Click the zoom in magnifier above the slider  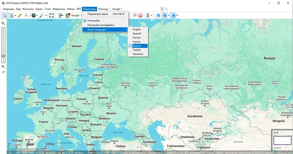(x=3, y=23)
